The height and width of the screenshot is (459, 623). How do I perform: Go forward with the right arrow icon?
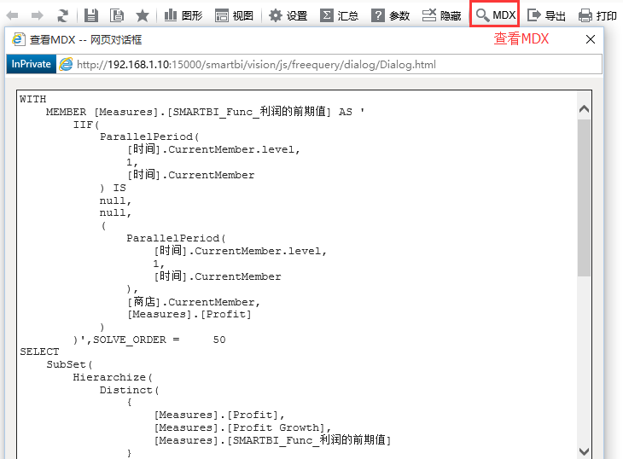(37, 15)
